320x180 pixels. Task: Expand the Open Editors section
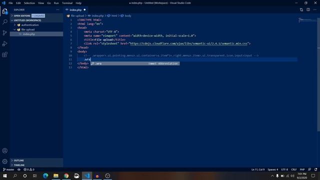point(36,15)
